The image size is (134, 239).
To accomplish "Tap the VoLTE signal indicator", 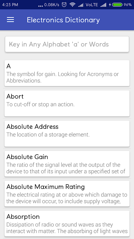I will click(x=92, y=5).
